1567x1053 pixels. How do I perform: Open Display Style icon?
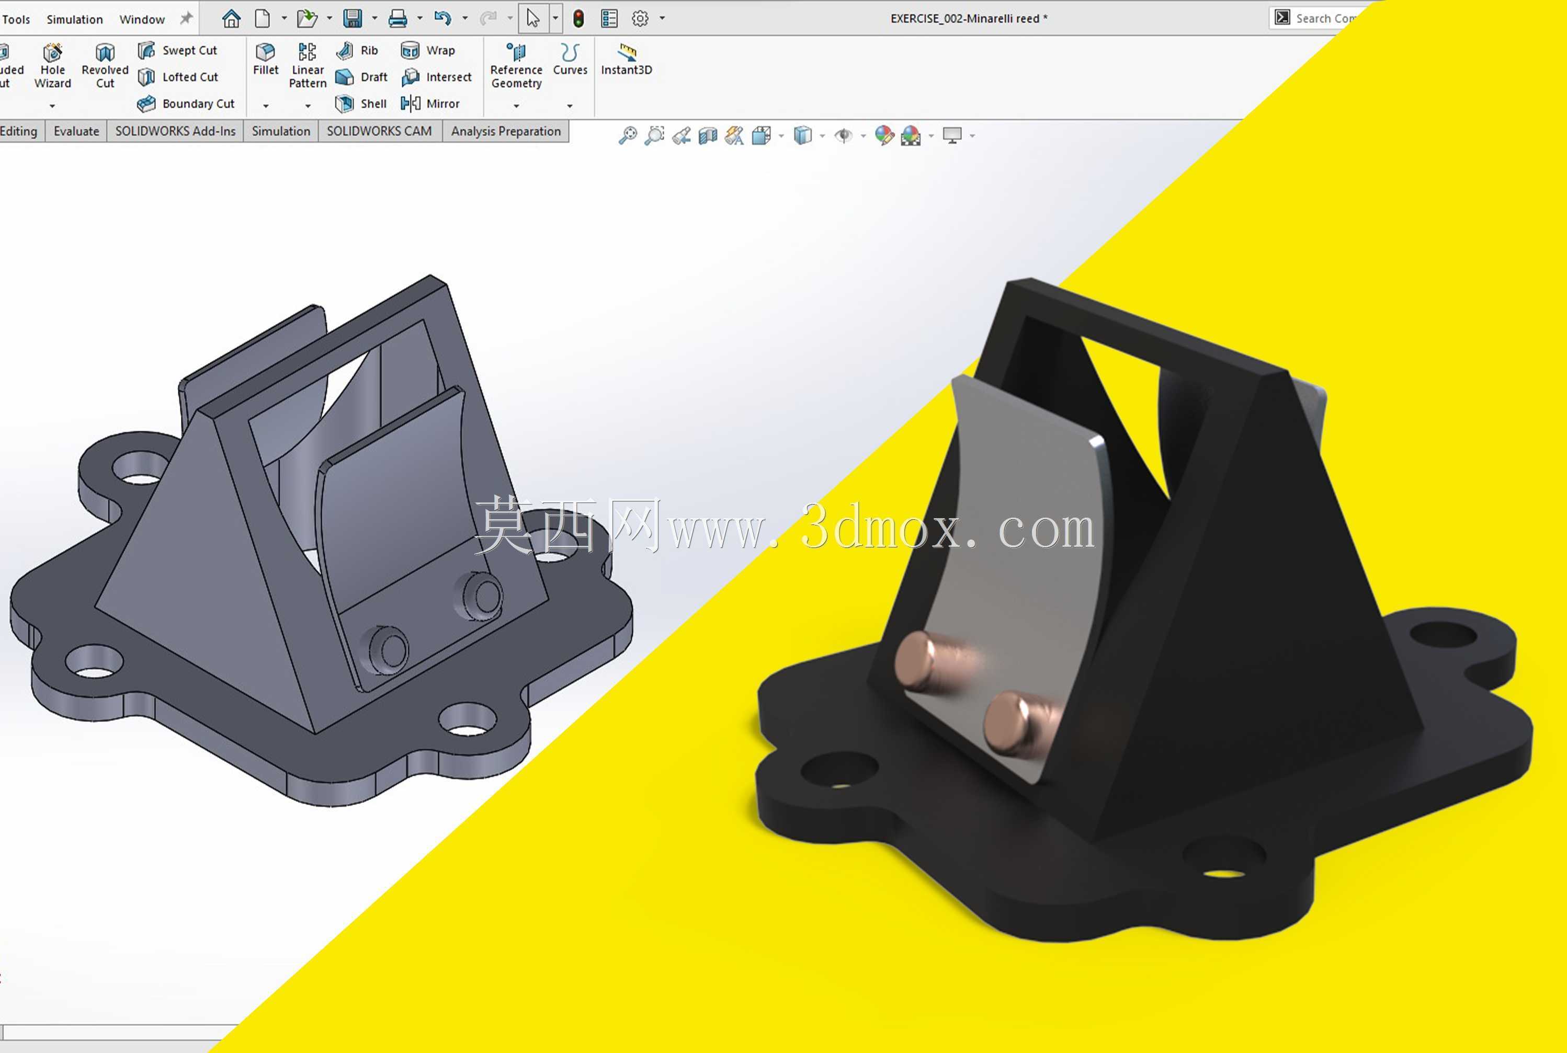803,135
